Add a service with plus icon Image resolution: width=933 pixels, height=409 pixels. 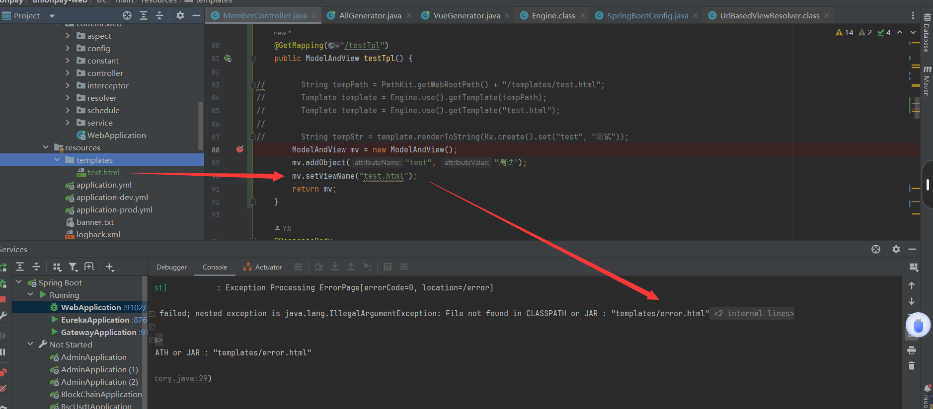110,267
